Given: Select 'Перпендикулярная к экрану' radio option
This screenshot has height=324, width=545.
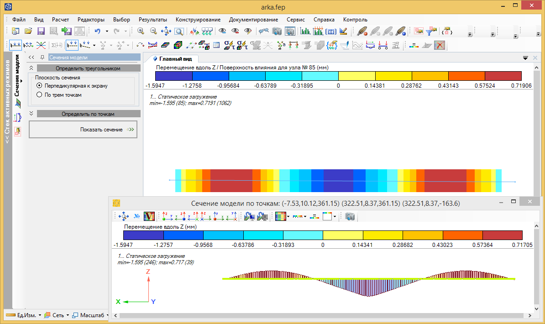Looking at the screenshot, I should click(39, 85).
